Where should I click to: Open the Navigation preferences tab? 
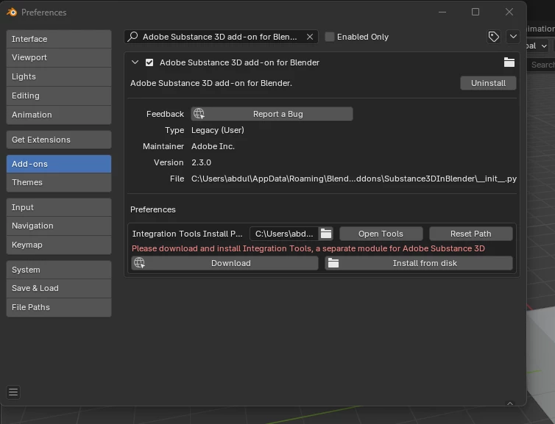coord(59,226)
